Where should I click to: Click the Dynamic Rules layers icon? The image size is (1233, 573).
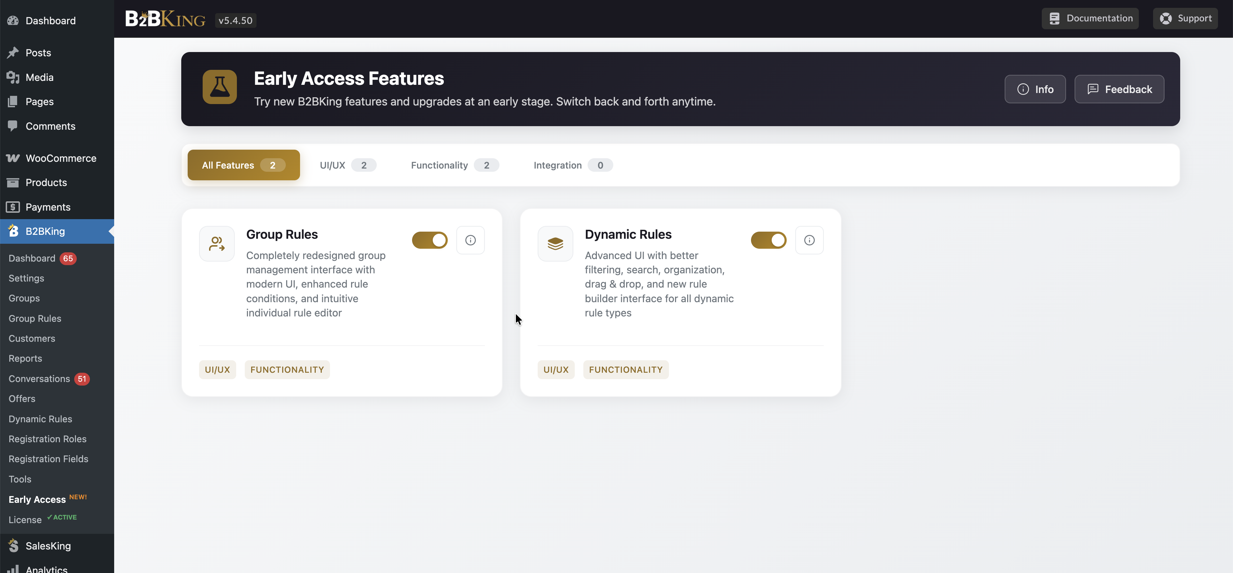click(x=555, y=244)
